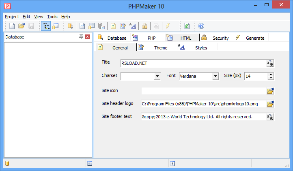Open HTML general settings toolbar icon

coord(113,26)
